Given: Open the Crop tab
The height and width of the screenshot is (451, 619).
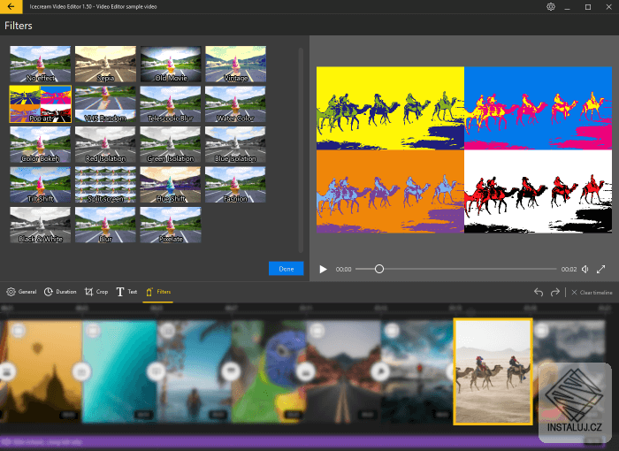Looking at the screenshot, I should click(96, 292).
